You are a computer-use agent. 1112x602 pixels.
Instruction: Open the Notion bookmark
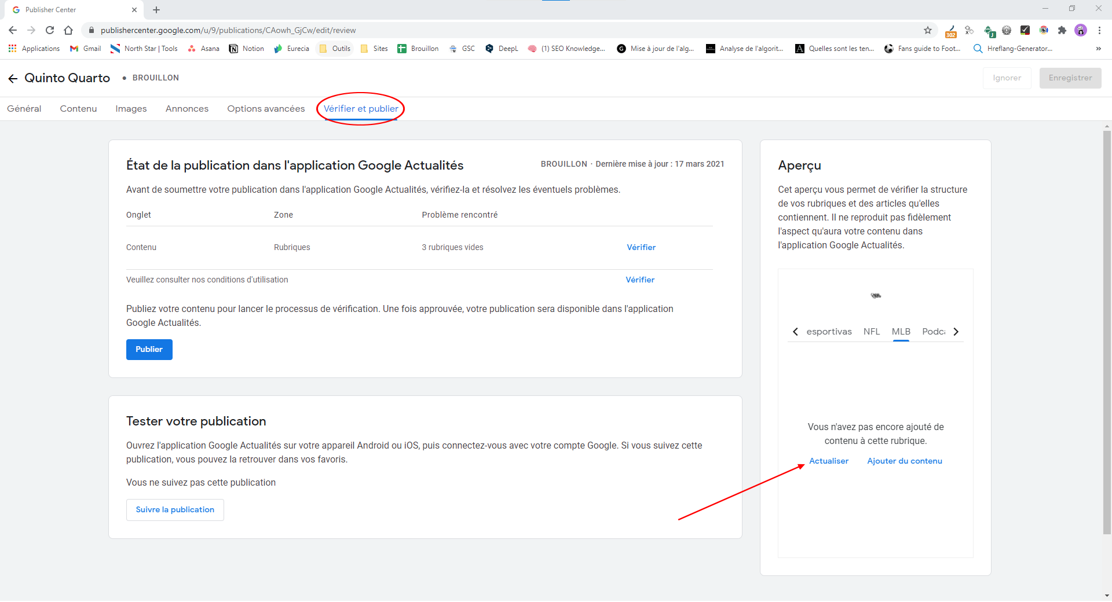pos(247,49)
